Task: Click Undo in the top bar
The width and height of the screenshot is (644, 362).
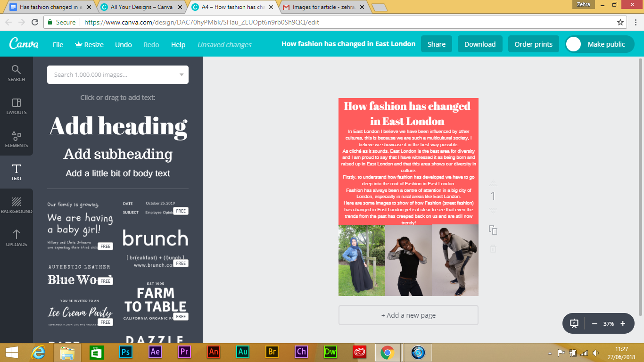Action: (x=124, y=44)
